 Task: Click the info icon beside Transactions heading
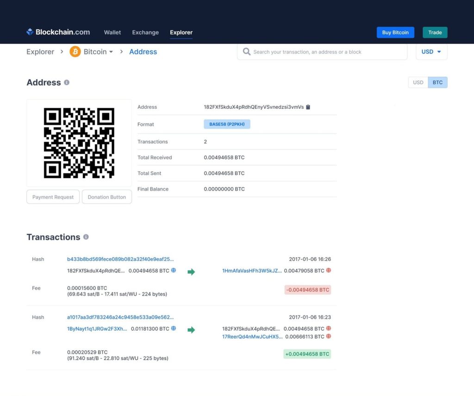(86, 237)
